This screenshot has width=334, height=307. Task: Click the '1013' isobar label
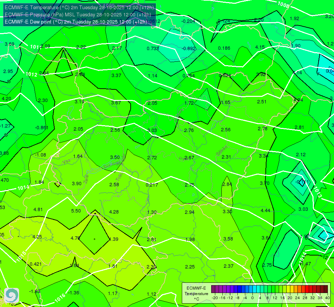click(x=317, y=192)
